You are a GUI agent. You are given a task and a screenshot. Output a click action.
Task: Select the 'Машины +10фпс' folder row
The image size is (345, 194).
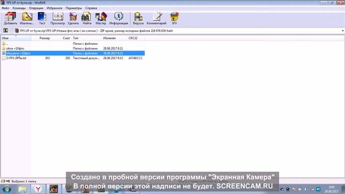tap(73, 53)
